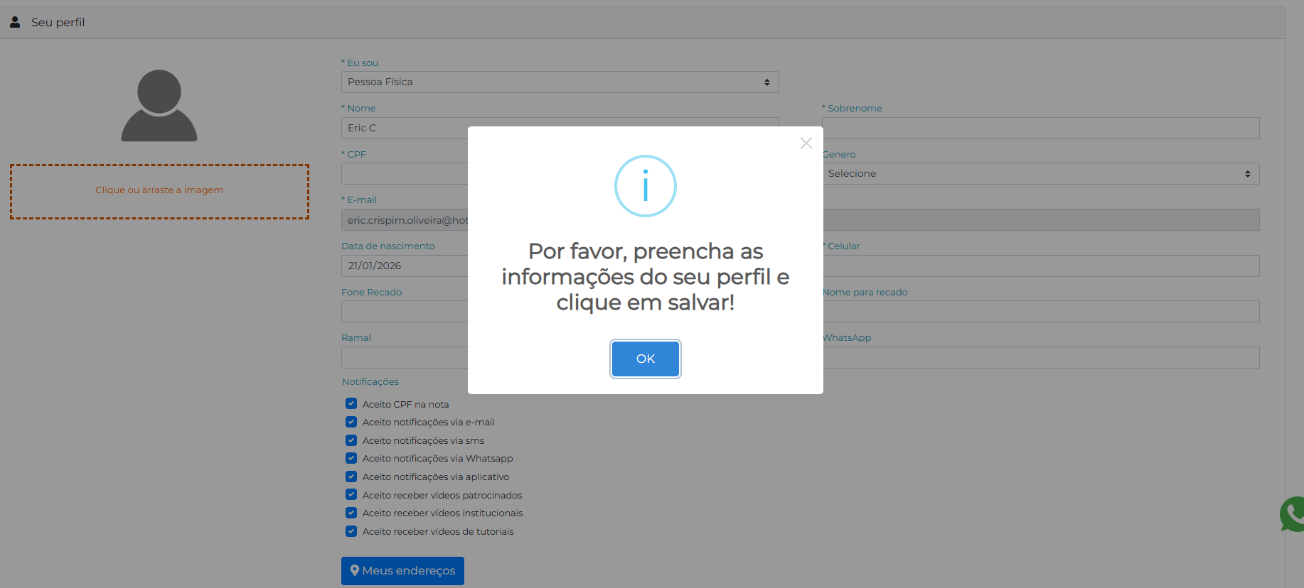The image size is (1304, 588).
Task: Click the Celular input field
Action: [1040, 266]
